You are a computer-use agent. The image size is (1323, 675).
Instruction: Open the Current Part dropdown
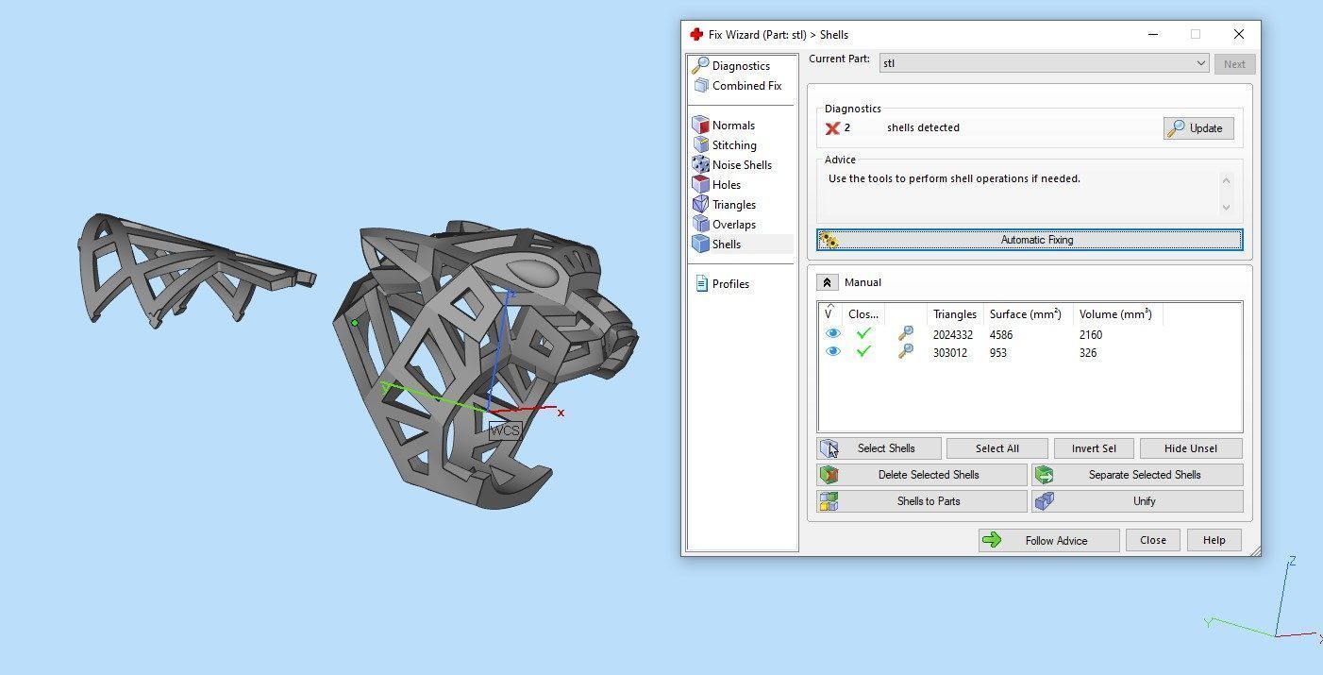point(1044,63)
